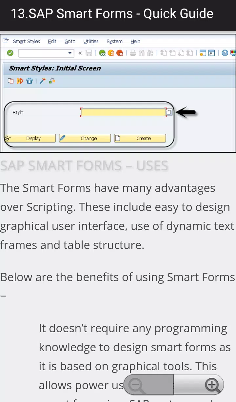Open the Help menu
This screenshot has height=402, width=236.
pyautogui.click(x=135, y=41)
